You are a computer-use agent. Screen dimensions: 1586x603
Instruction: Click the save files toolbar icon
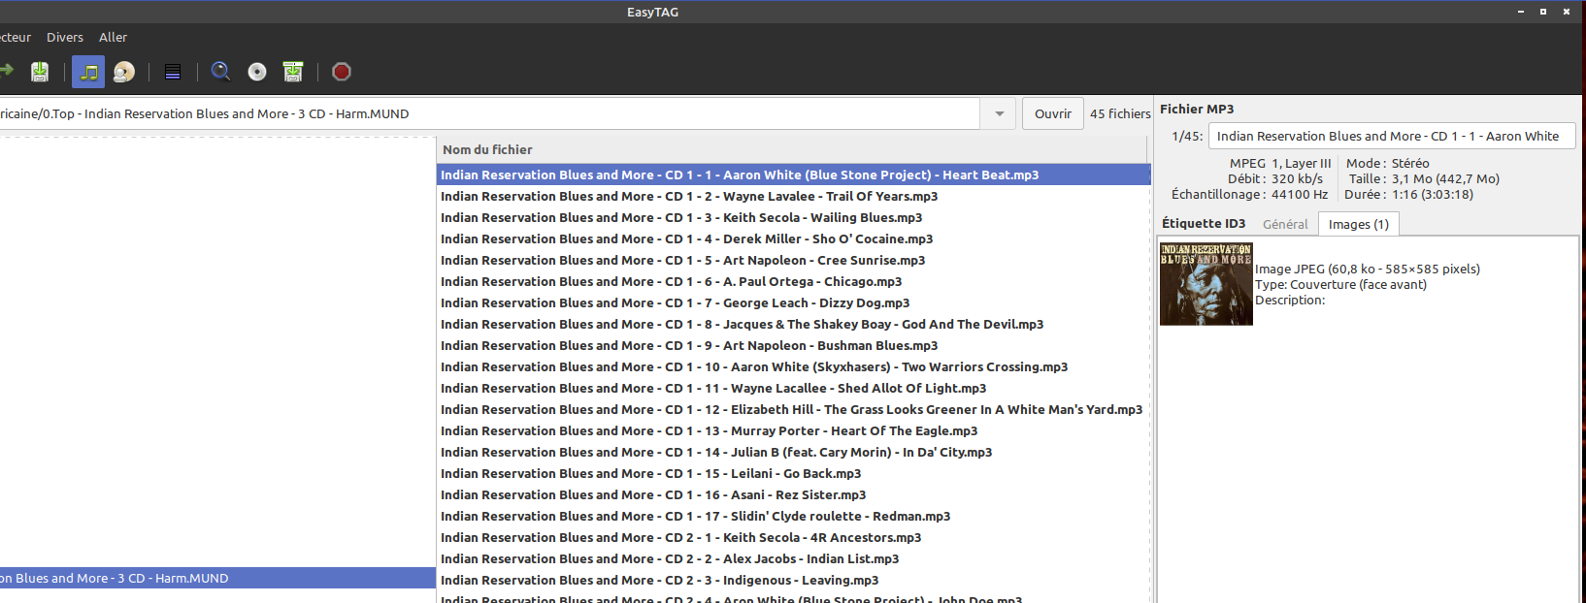[40, 72]
